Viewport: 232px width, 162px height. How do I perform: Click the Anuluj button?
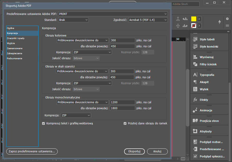(x=157, y=151)
